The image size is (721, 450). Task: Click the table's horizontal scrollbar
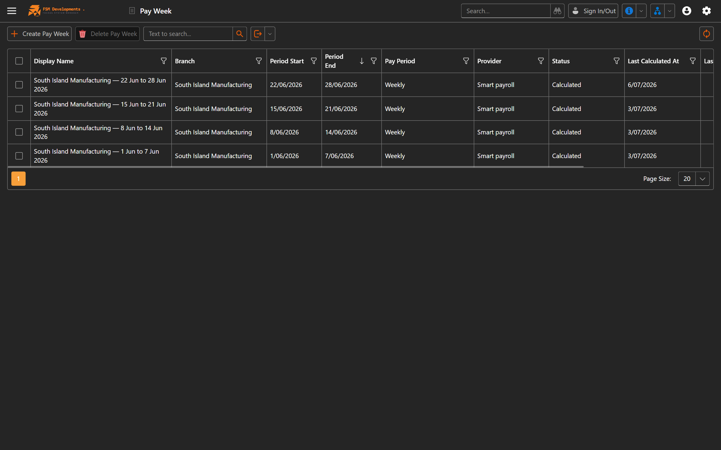[x=296, y=167]
